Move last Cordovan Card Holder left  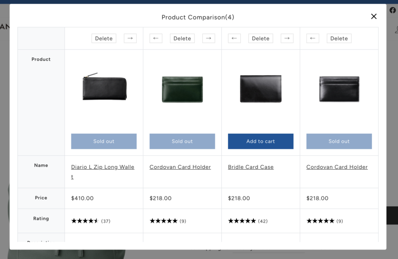[313, 38]
